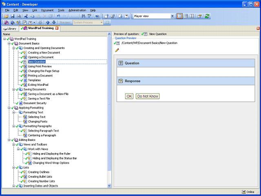Image resolution: width=261 pixels, height=196 pixels.
Task: Click the delete link icon
Action: point(40,22)
